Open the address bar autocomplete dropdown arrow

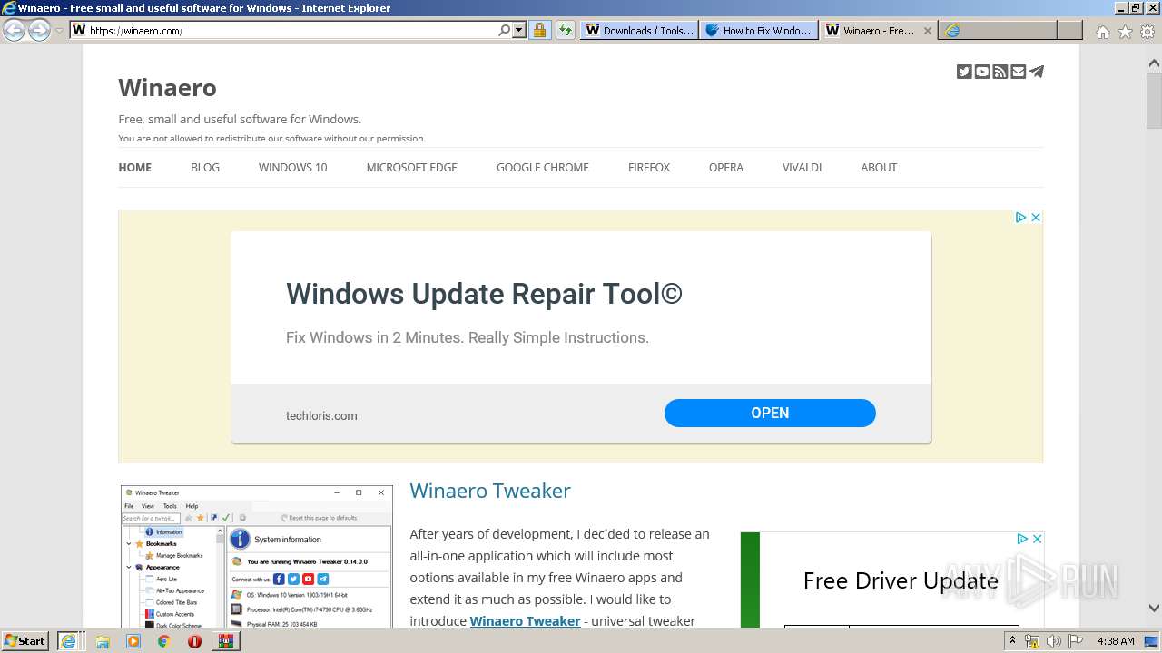518,30
